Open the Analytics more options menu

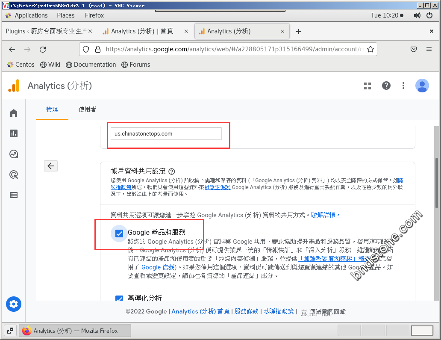[403, 86]
